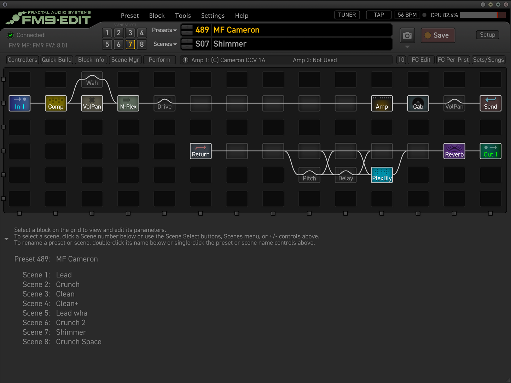The height and width of the screenshot is (383, 511).
Task: Open FC Edit
Action: click(421, 60)
